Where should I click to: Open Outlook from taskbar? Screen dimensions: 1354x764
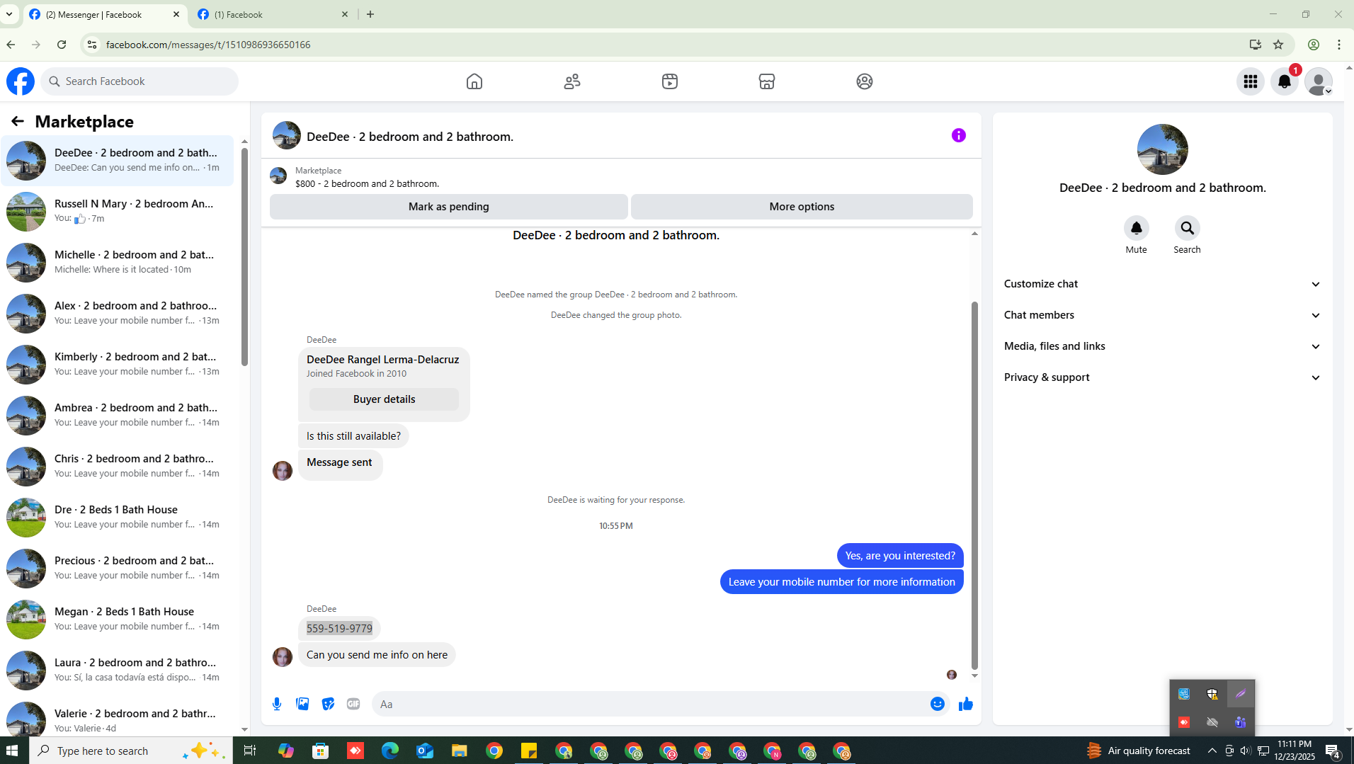tap(424, 751)
